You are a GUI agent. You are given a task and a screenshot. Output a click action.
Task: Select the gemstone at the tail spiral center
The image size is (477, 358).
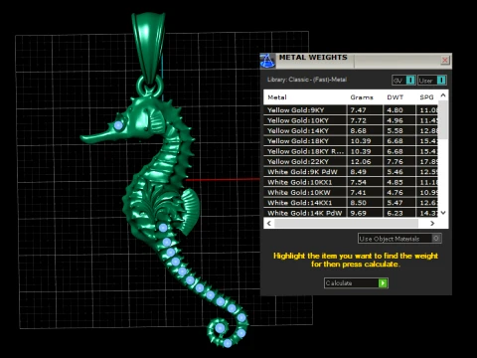tap(220, 328)
